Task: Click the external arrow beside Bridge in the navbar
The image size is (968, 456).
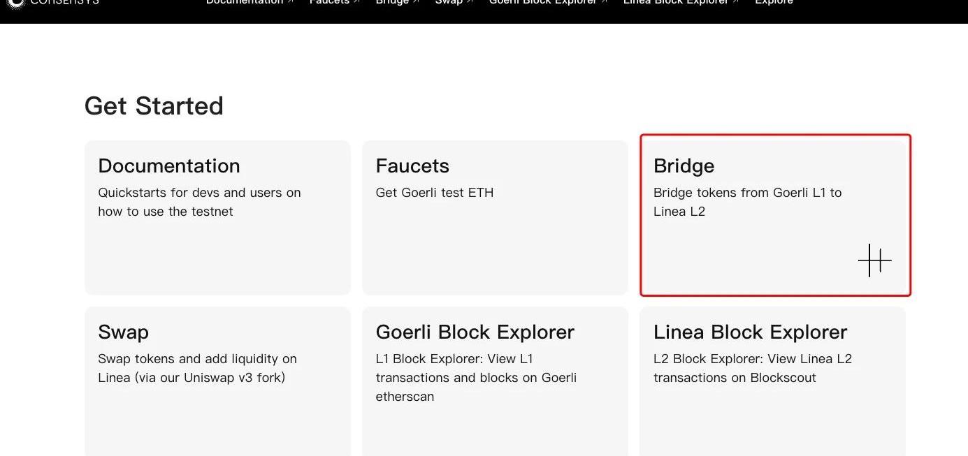Action: 416,2
